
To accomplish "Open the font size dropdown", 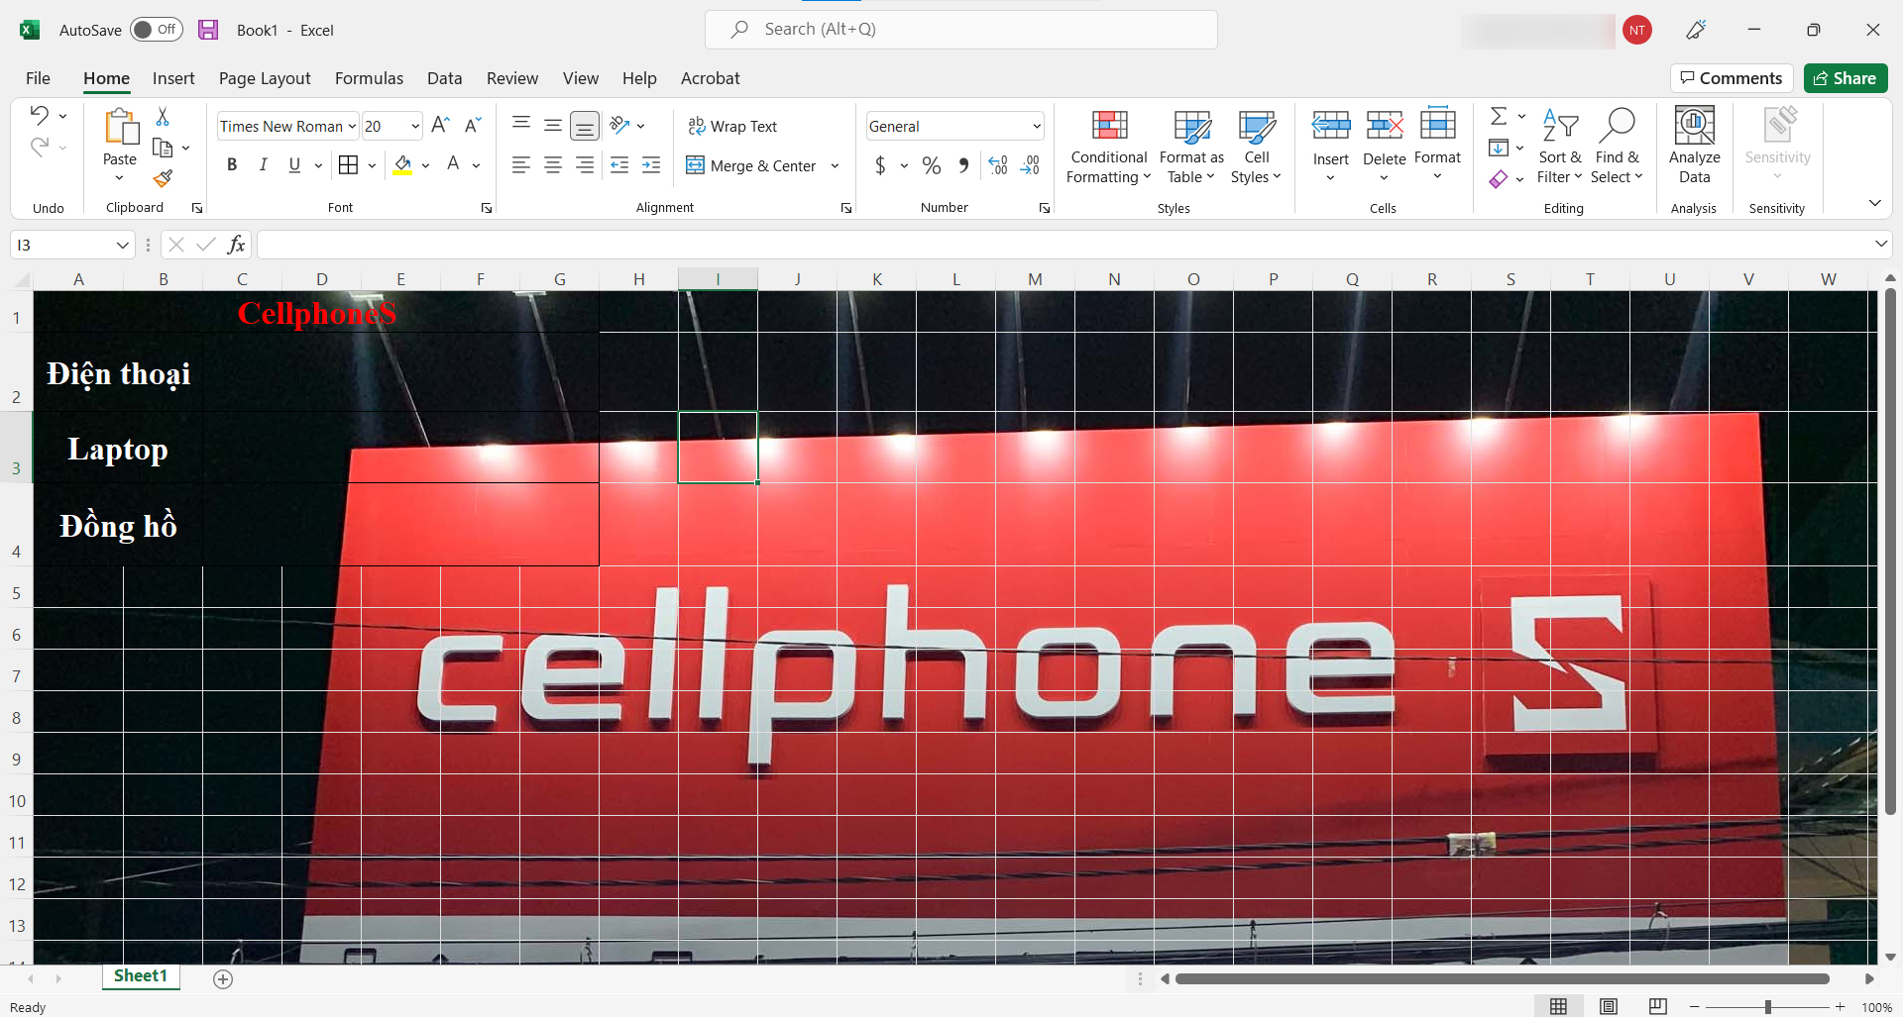I will pos(415,127).
